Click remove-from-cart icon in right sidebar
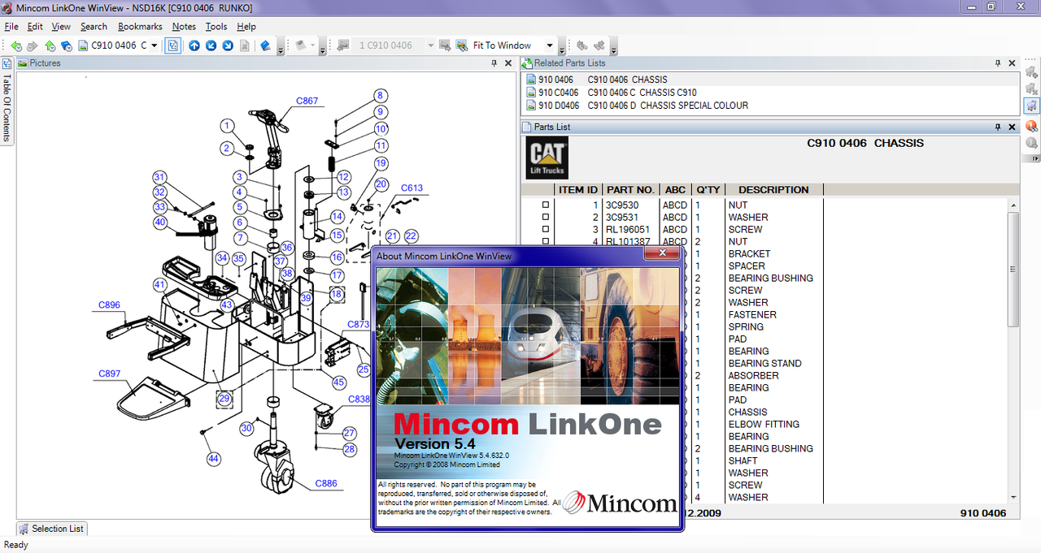Image resolution: width=1041 pixels, height=553 pixels. 1031,89
